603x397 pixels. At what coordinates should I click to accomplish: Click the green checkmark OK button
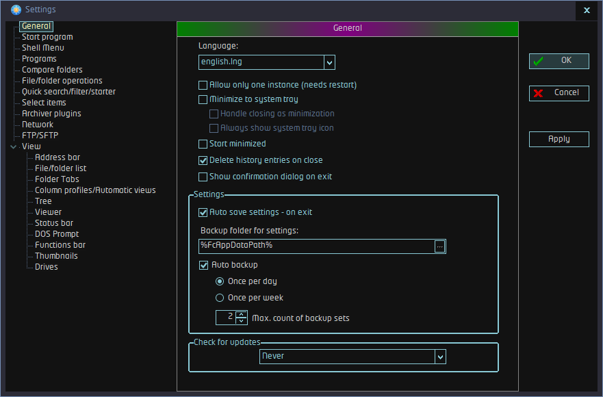(559, 61)
